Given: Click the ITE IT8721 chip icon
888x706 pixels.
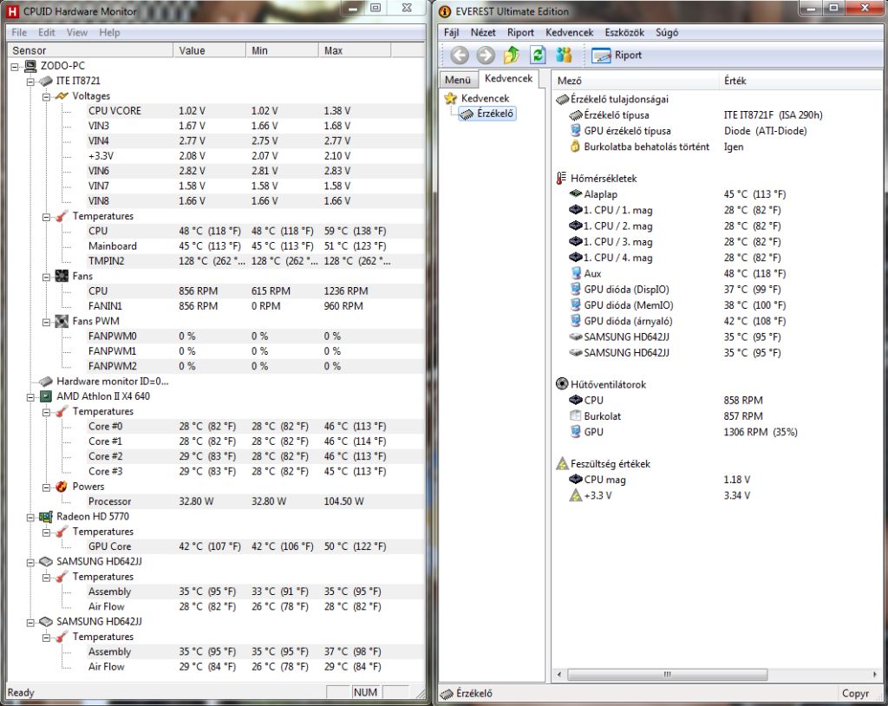Looking at the screenshot, I should (46, 81).
